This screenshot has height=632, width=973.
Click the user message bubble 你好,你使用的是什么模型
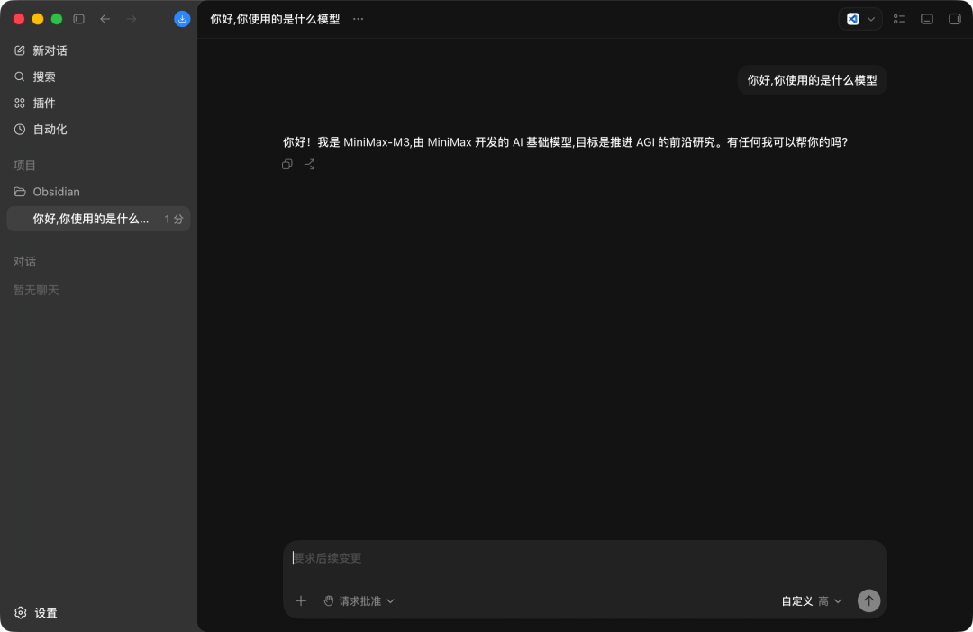click(813, 80)
